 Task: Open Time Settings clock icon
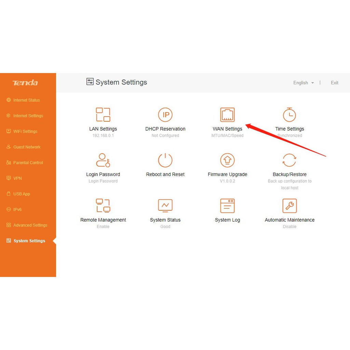290,115
